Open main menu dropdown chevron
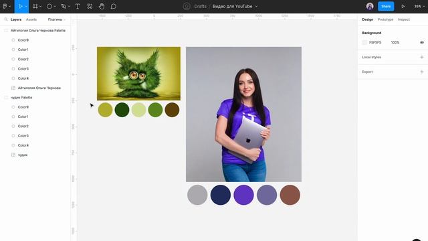428x241 pixels. [x=10, y=6]
